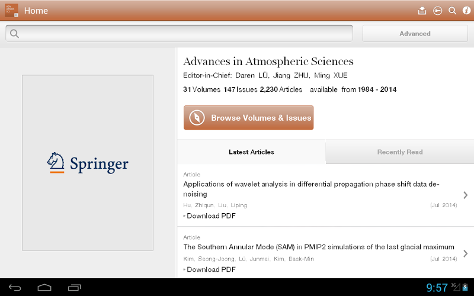Tap the Android home button
The image size is (474, 296).
pos(44,288)
